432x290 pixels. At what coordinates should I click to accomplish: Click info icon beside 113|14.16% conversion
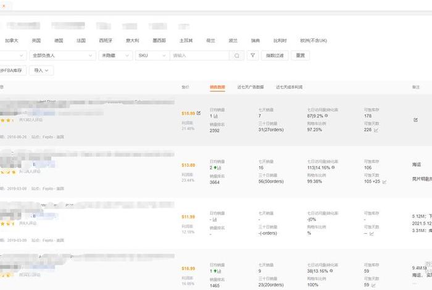click(x=333, y=167)
